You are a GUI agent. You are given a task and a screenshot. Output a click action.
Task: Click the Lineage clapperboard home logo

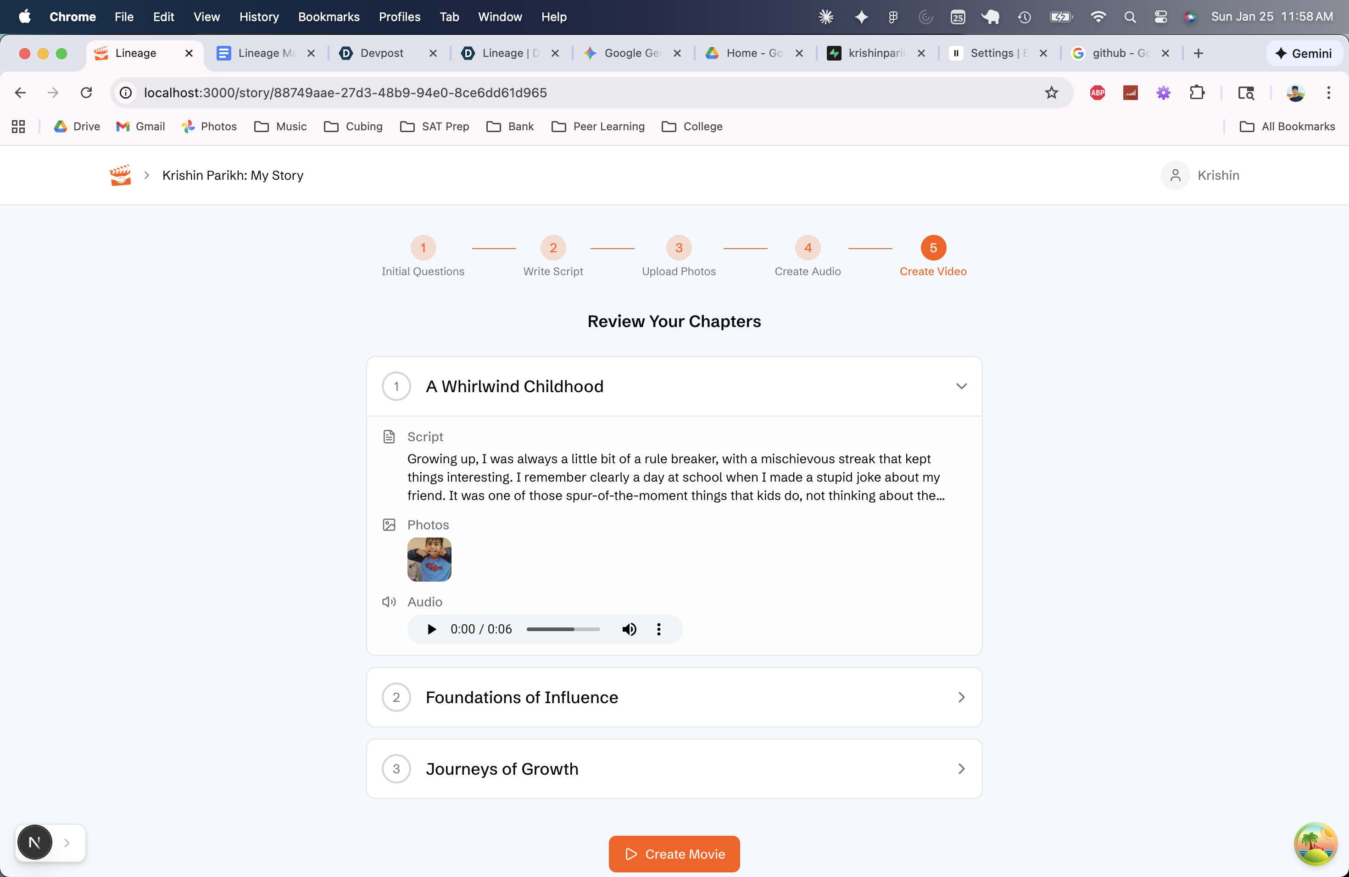(x=120, y=175)
